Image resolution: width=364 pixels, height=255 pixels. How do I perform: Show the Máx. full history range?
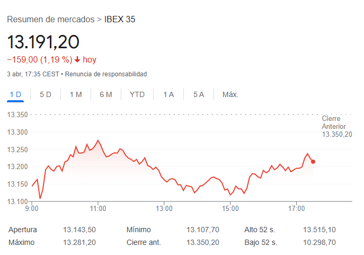tap(230, 95)
